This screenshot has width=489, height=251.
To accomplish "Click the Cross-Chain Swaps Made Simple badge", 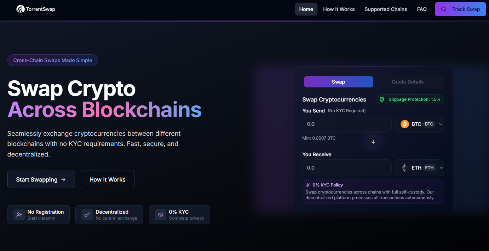I will click(x=52, y=60).
